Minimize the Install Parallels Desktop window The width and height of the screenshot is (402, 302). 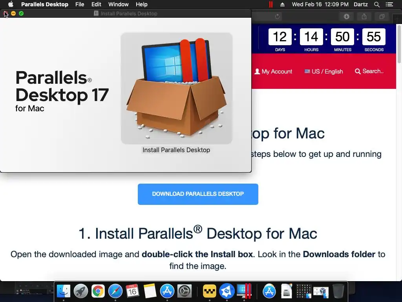13,13
